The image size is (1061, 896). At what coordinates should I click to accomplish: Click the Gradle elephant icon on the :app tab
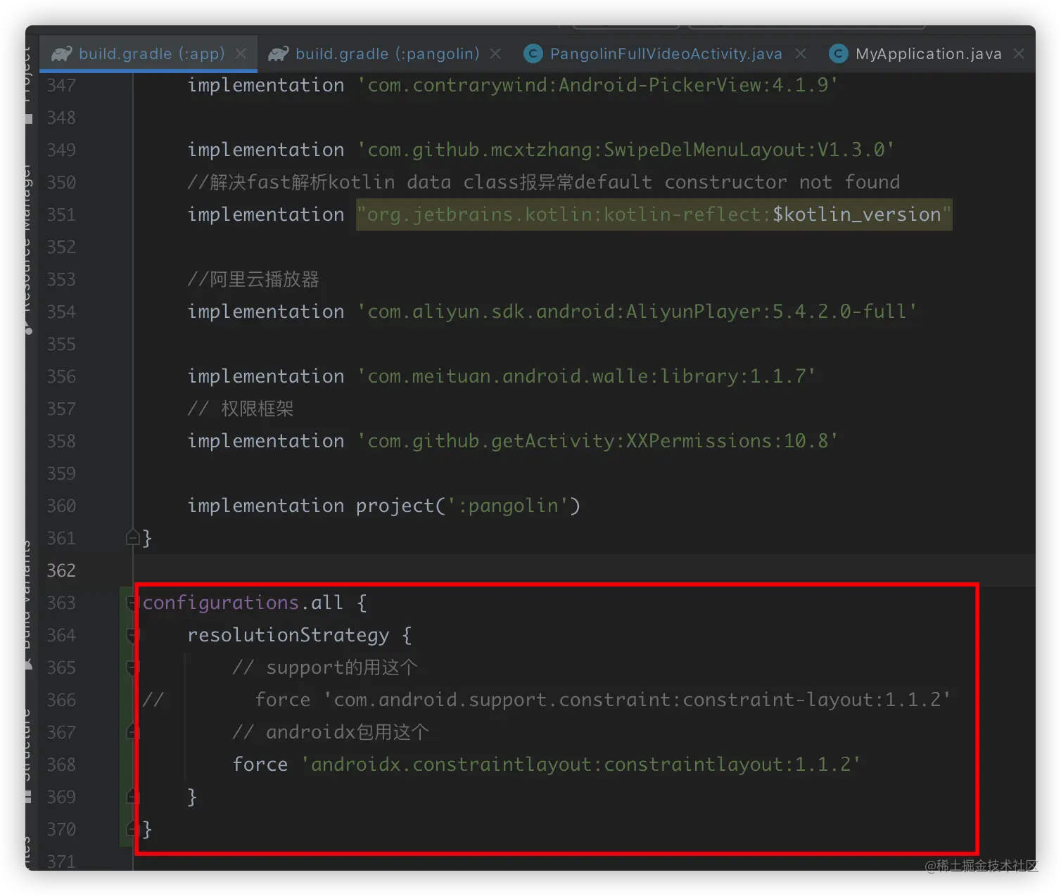[x=62, y=54]
